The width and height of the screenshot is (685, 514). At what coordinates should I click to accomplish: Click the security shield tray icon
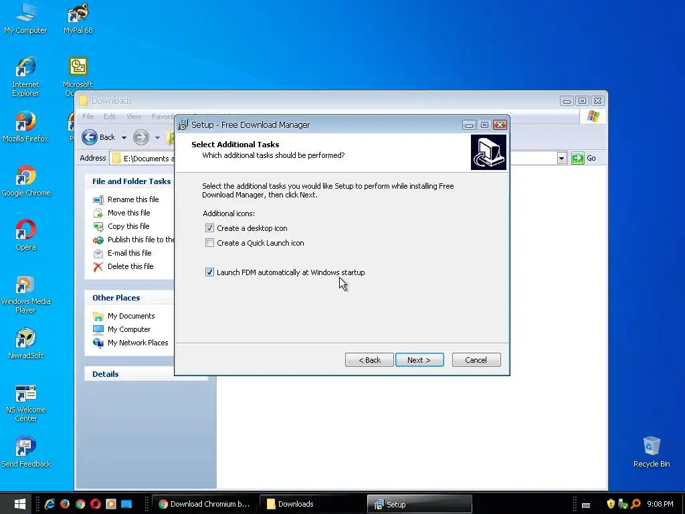pyautogui.click(x=611, y=504)
